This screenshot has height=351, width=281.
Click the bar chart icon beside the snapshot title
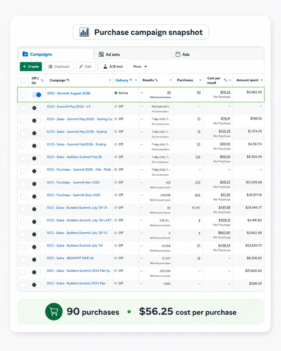click(84, 32)
